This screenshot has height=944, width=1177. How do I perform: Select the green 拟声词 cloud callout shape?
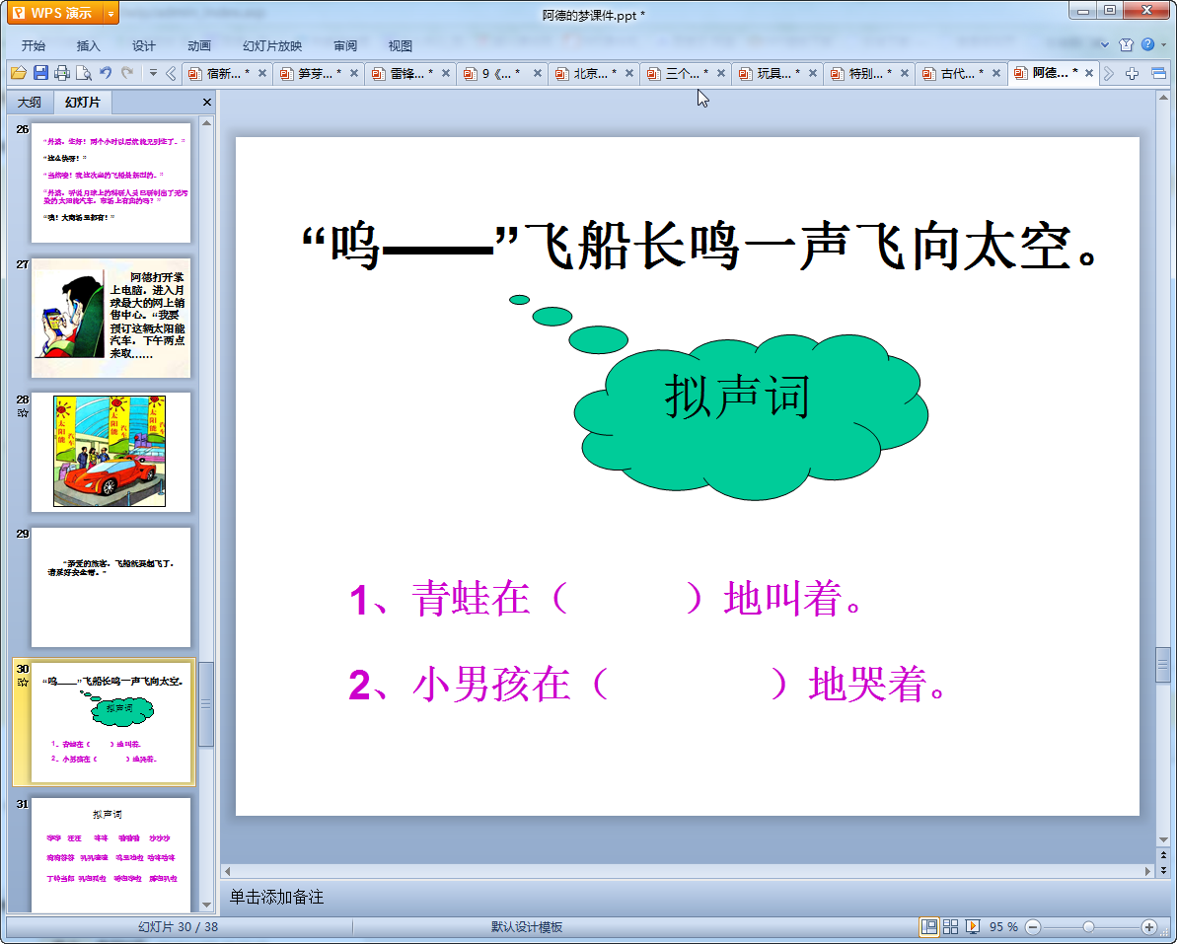point(751,416)
